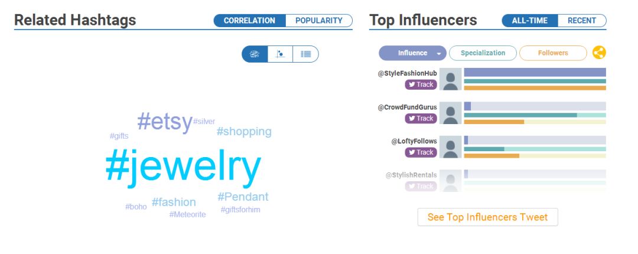Viewport: 638px width, 254px height.
Task: Click See Top Influencers Tweet button
Action: point(487,217)
